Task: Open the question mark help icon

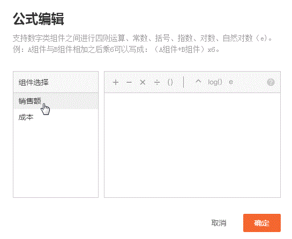Action: coord(271,82)
